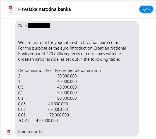Image resolution: width=156 pixels, height=139 pixels.
Task: Click the "Kind regards," closing line
Action: [30, 132]
